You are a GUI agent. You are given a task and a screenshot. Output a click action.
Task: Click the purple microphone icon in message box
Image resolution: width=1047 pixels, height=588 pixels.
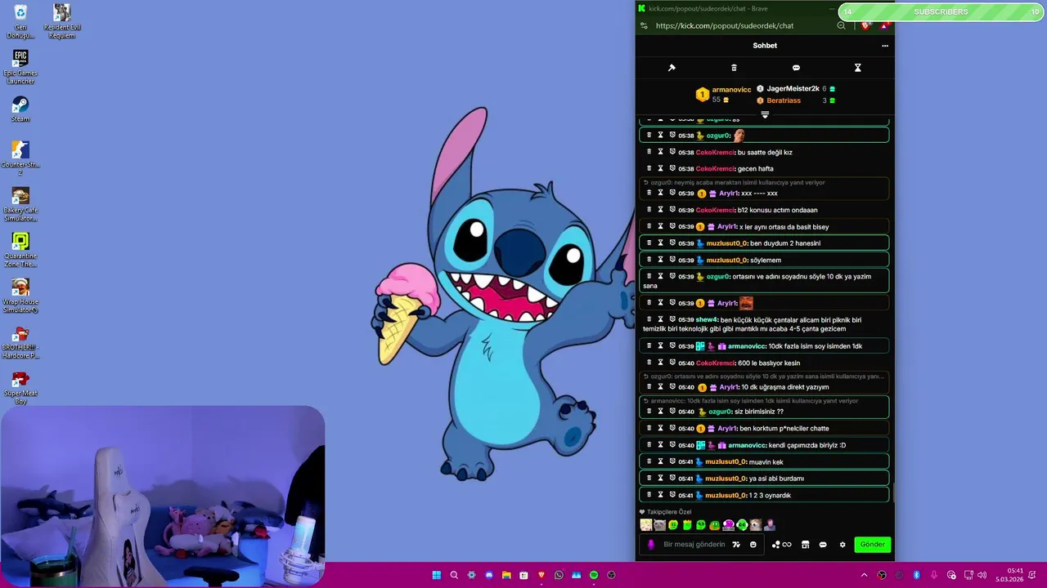coord(651,545)
